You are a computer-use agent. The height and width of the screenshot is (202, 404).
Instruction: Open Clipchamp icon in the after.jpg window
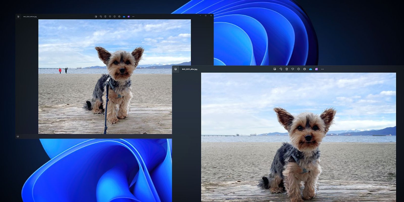click(x=316, y=69)
